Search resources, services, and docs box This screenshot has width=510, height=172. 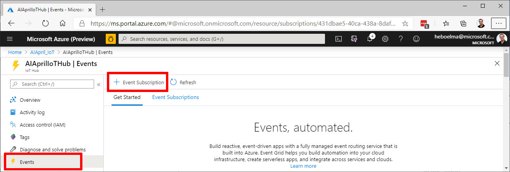pyautogui.click(x=222, y=39)
